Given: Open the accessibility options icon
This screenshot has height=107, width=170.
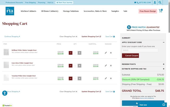Looking at the screenshot, I should [5, 93].
